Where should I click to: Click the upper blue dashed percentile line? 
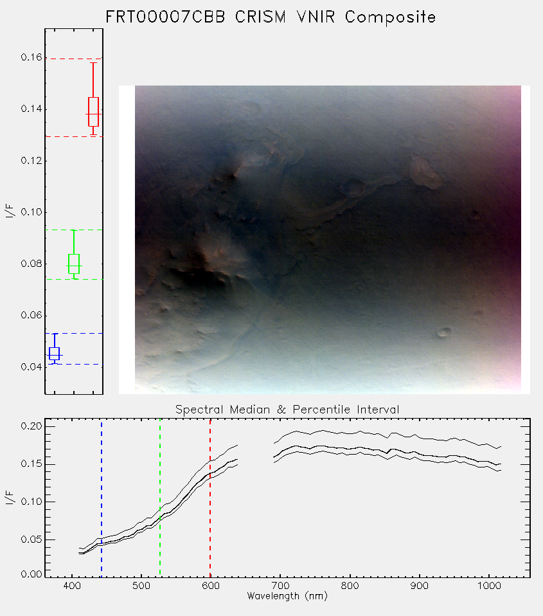tap(74, 334)
